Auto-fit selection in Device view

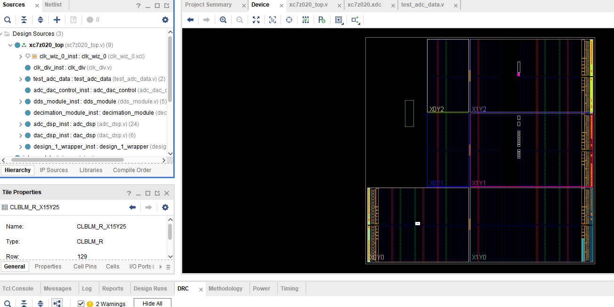click(x=289, y=20)
